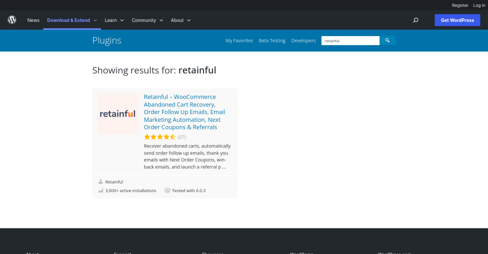Submit plugin search with magnifier button

coord(387,41)
